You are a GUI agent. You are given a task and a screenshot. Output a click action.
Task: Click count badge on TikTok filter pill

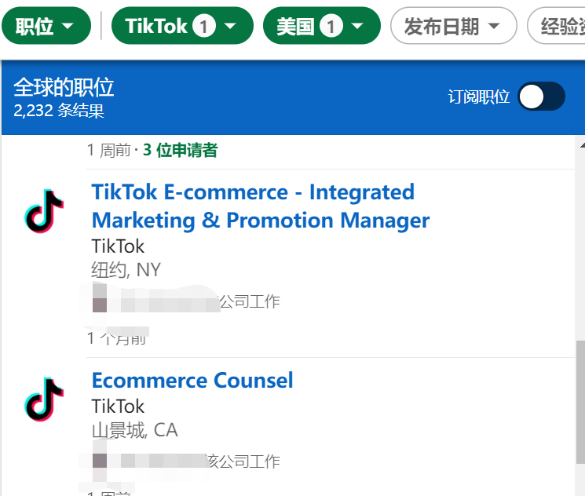[x=203, y=27]
